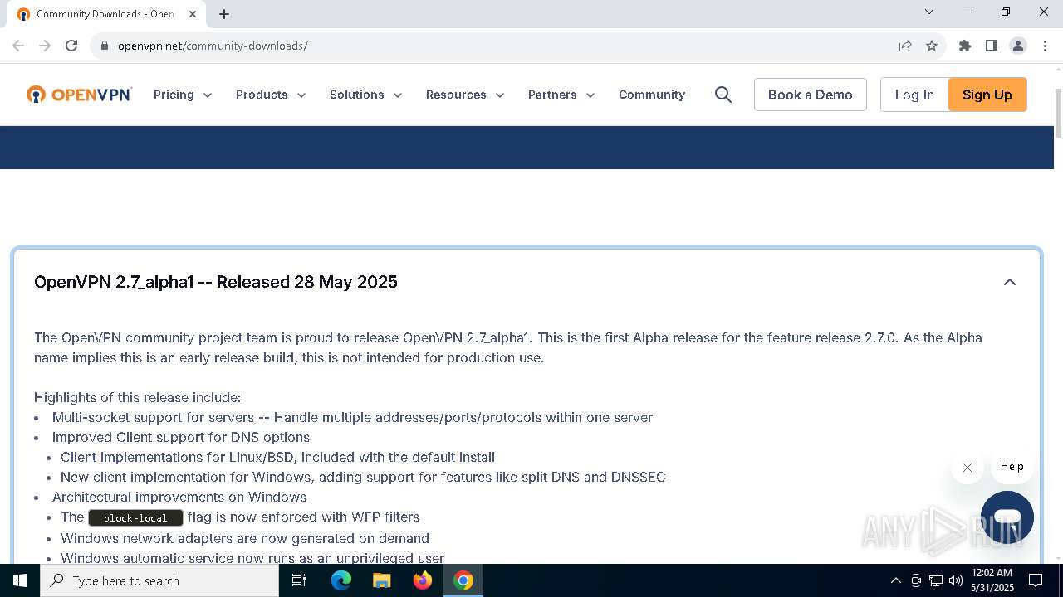
Task: Collapse the OpenVPN 2.7_alpha1 section chevron
Action: coord(1010,282)
